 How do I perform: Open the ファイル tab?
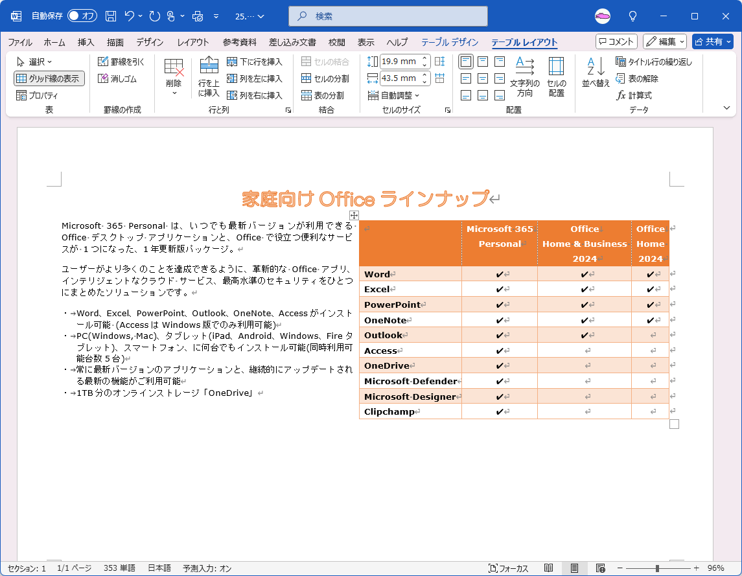20,42
